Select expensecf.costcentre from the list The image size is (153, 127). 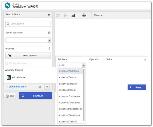[x=70, y=96]
